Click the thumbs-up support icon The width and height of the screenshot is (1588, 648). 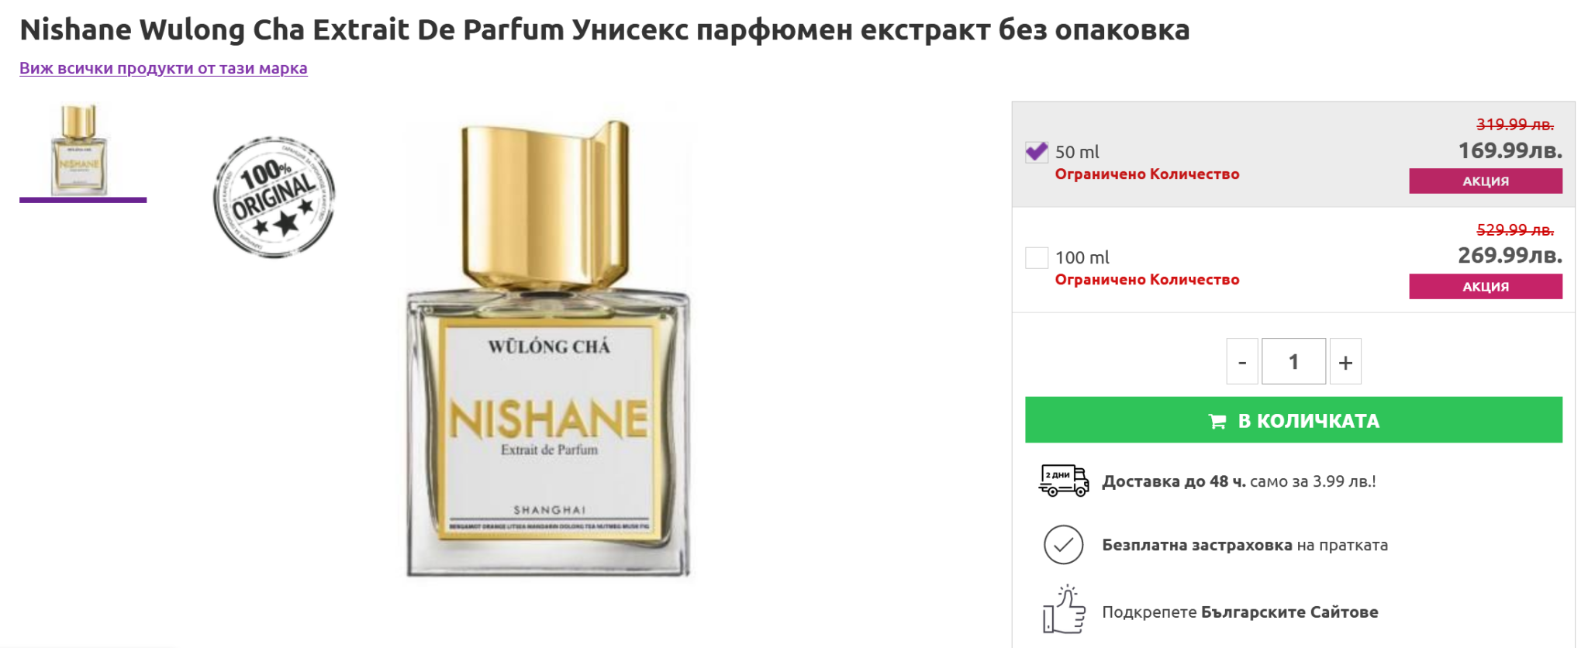[x=1063, y=610]
